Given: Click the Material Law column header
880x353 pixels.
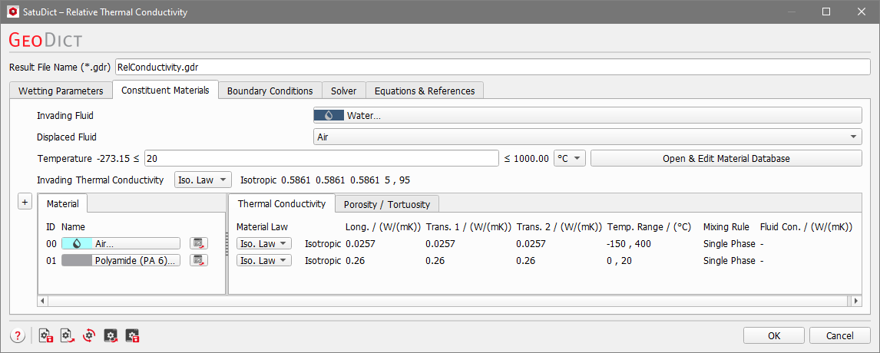Looking at the screenshot, I should point(262,227).
